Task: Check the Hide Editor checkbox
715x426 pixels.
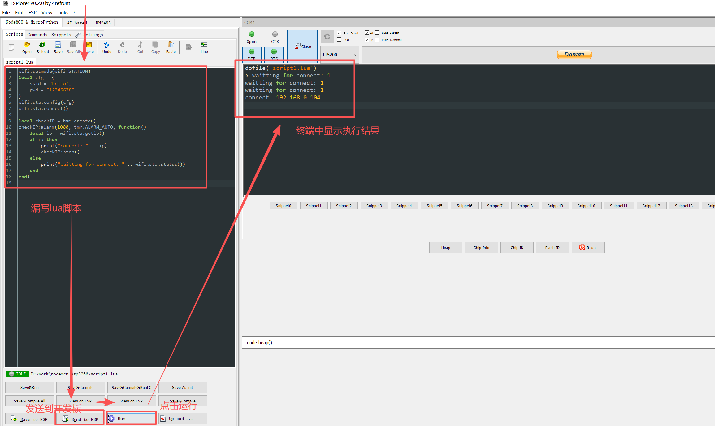Action: 377,33
